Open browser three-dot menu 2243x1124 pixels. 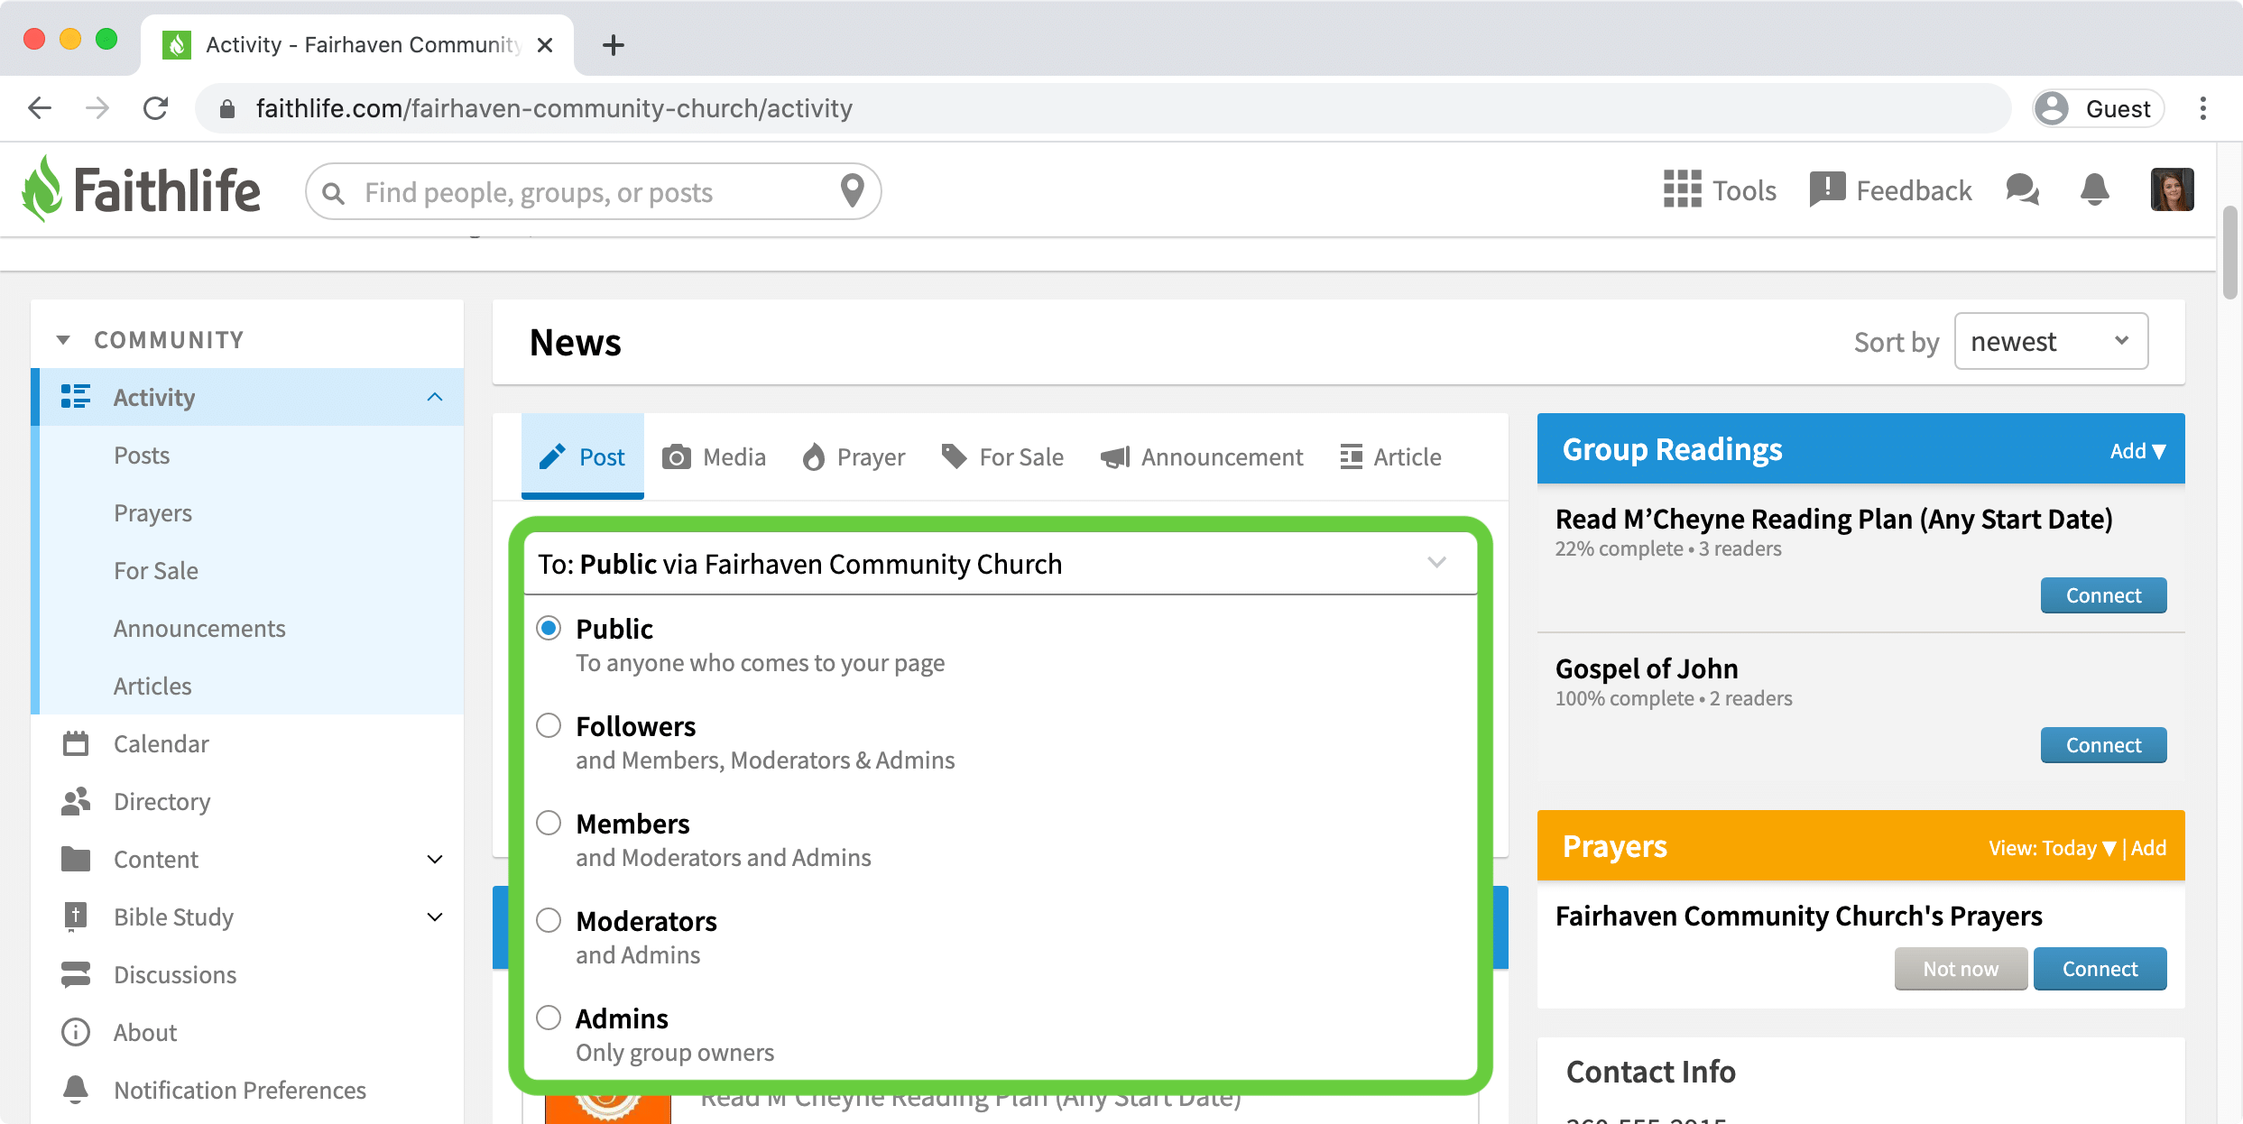tap(2202, 108)
